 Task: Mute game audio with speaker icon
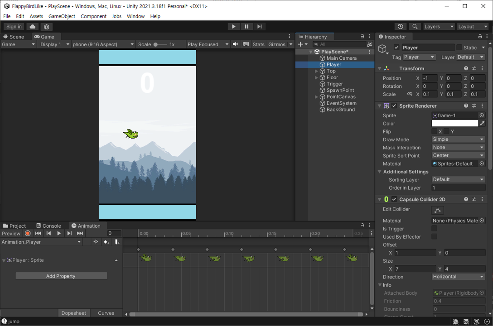[x=235, y=44]
